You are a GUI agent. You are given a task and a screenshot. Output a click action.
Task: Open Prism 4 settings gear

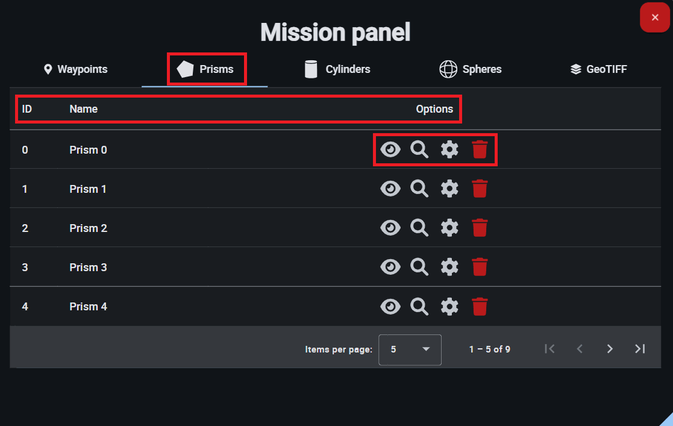point(449,306)
